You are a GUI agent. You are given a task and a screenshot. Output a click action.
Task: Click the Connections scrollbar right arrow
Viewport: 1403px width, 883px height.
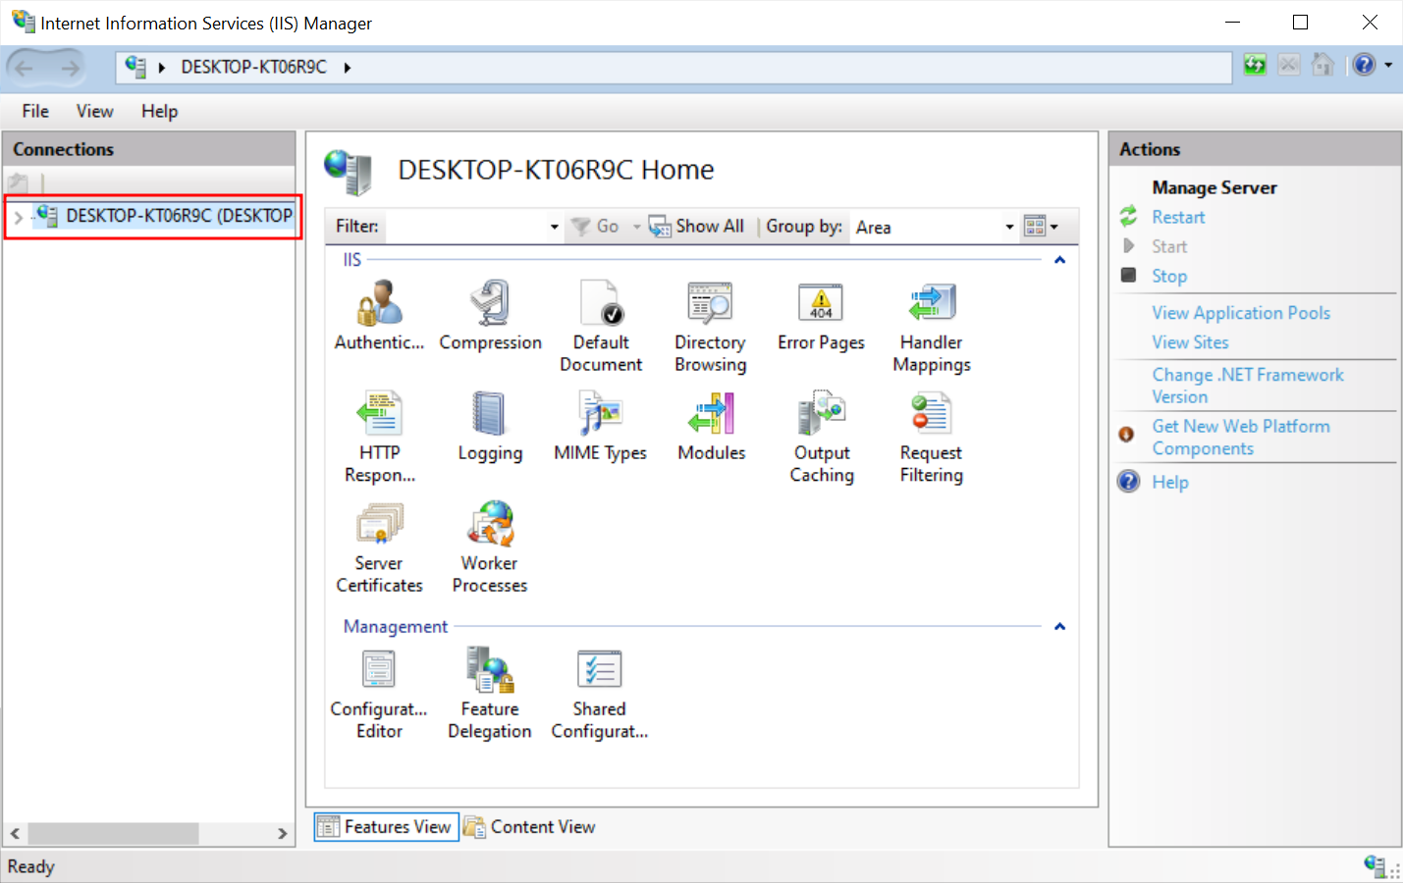283,833
